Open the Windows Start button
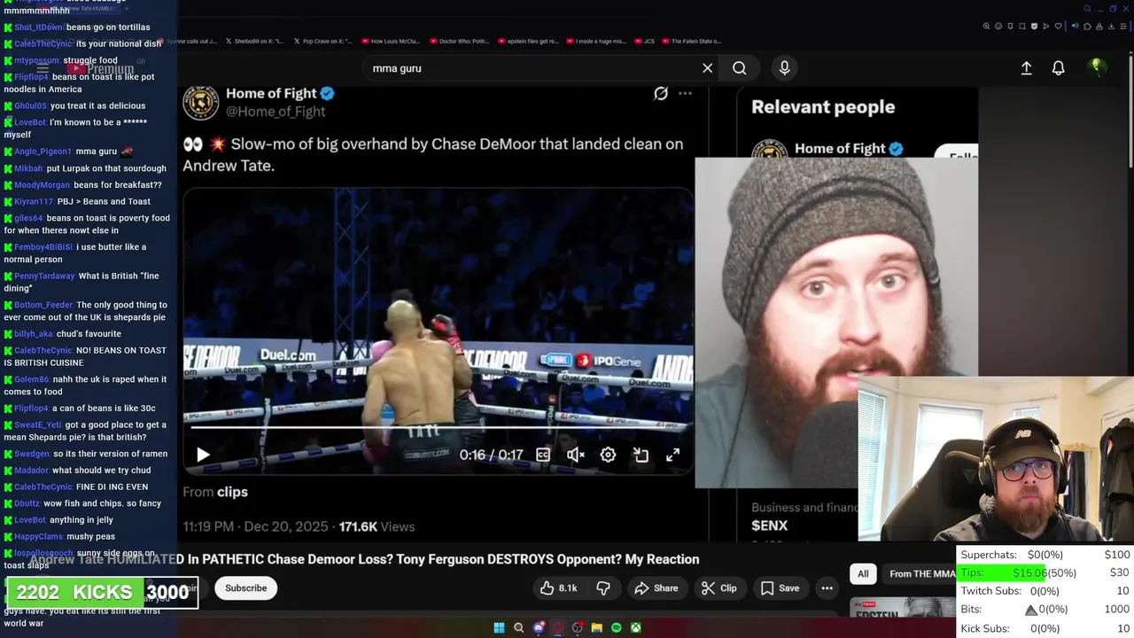Image resolution: width=1134 pixels, height=638 pixels. pyautogui.click(x=499, y=627)
